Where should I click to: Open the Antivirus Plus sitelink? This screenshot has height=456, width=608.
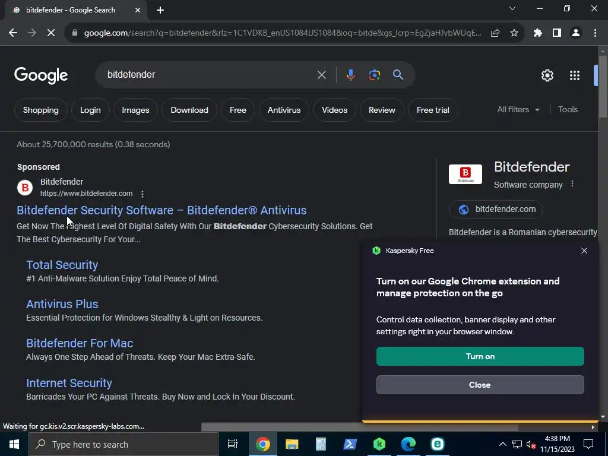coord(62,304)
